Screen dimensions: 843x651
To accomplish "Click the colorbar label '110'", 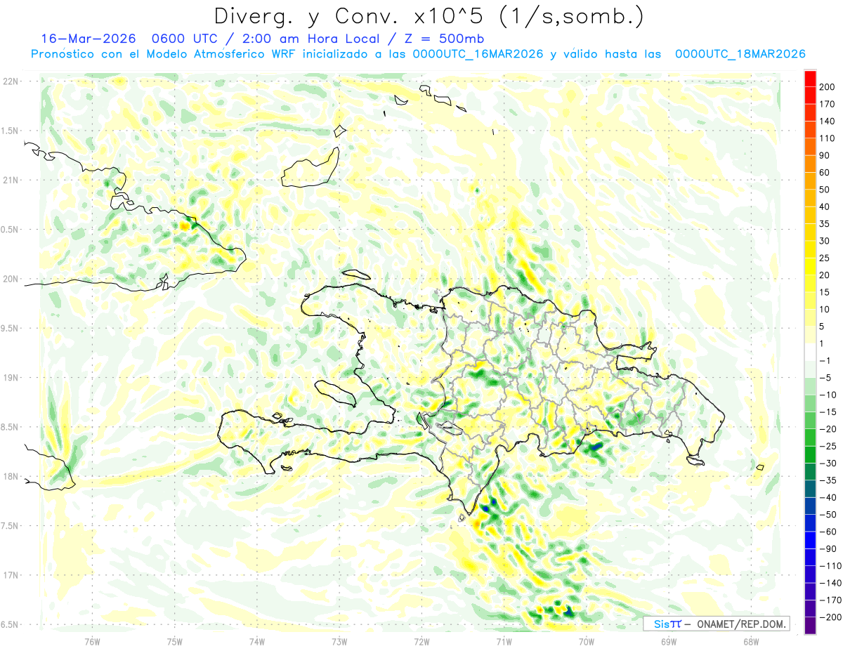I will (828, 138).
